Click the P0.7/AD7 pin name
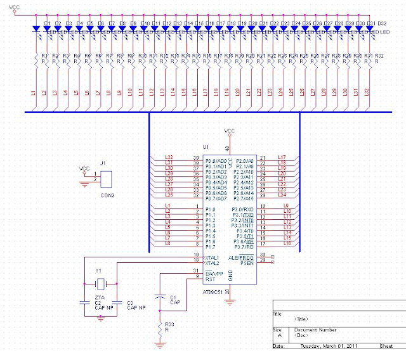 click(x=216, y=199)
